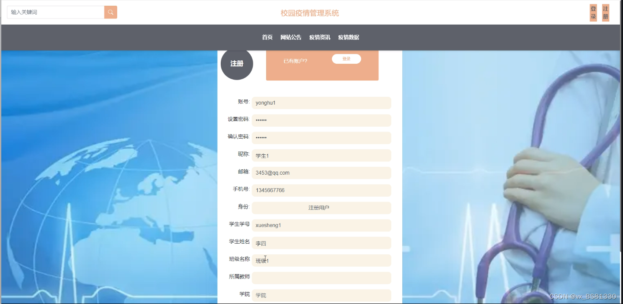Click the 登录 button in top header
The image size is (623, 304).
[x=593, y=13]
